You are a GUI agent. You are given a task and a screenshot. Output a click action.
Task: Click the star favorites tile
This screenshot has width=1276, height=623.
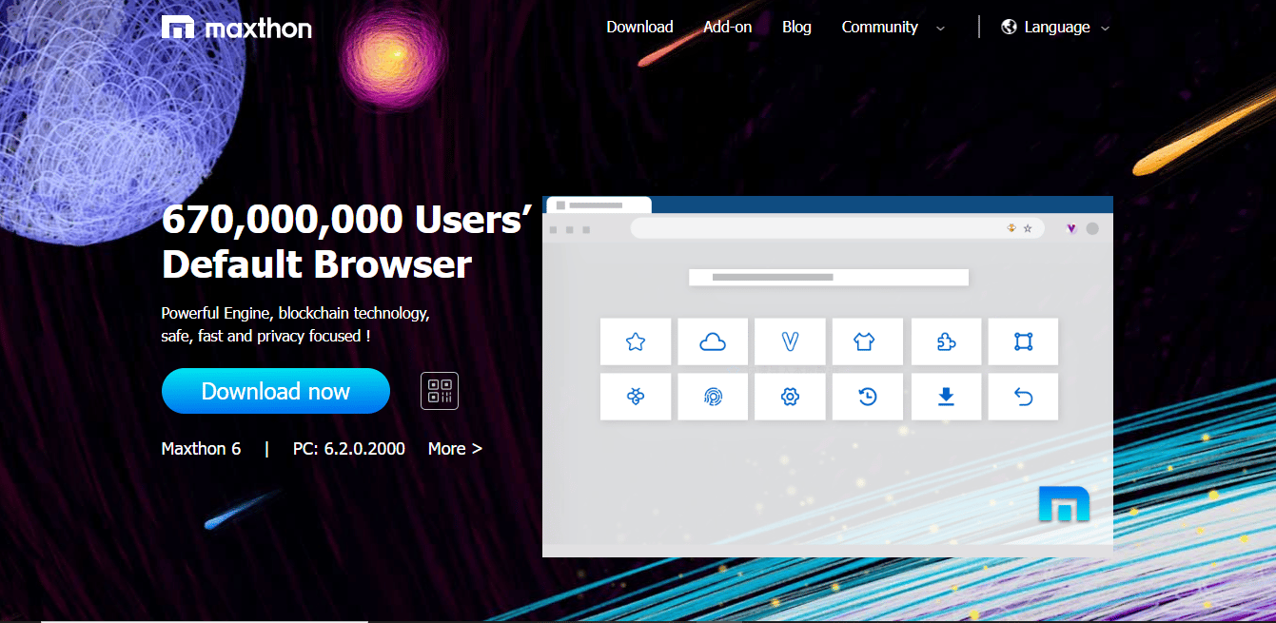[x=636, y=341]
